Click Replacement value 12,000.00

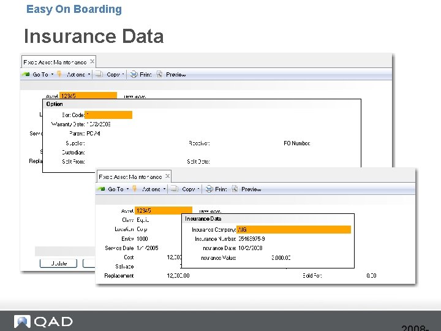pos(178,276)
